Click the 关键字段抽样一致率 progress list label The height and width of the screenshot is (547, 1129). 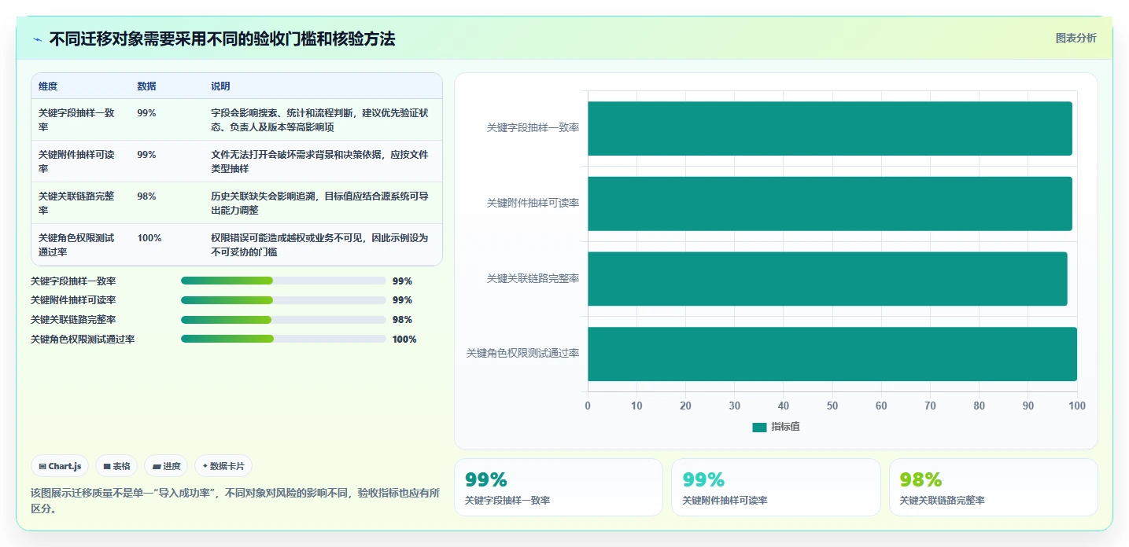coord(73,281)
